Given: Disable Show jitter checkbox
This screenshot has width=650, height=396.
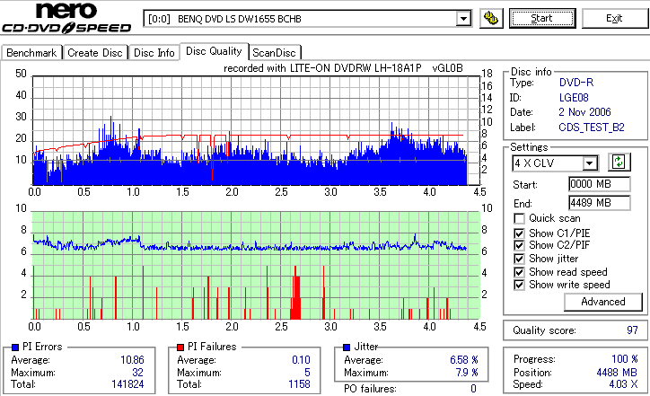Looking at the screenshot, I should pos(519,259).
